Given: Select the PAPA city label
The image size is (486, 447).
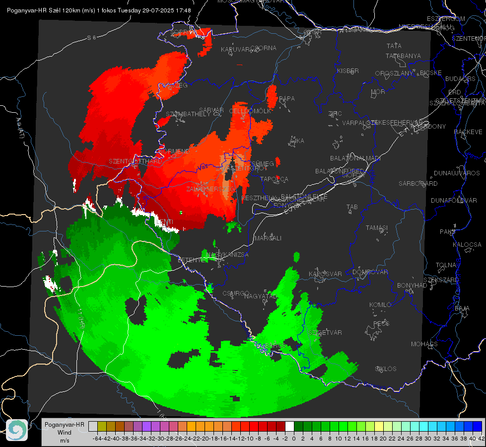Looking at the screenshot, I should click(287, 99).
